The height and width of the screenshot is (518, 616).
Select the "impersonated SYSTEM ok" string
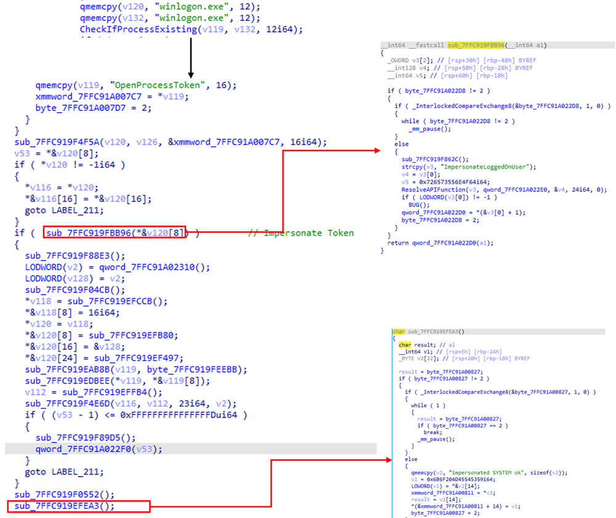point(486,473)
